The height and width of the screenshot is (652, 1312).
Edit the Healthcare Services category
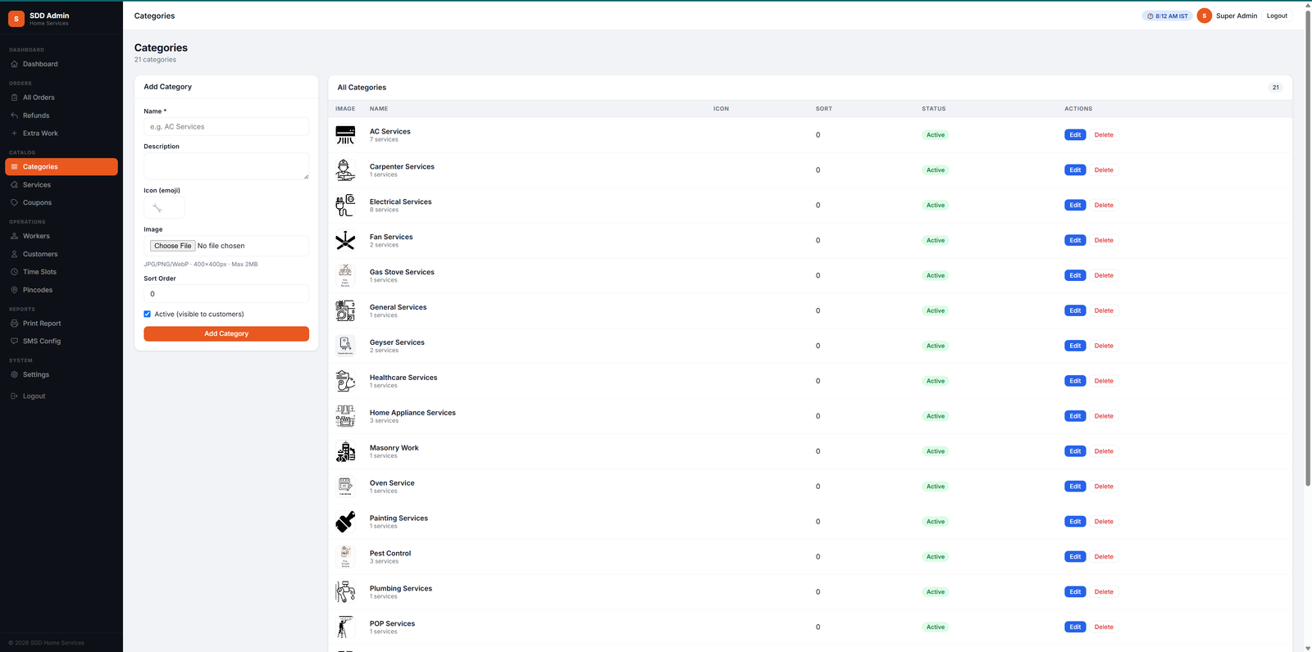1075,381
